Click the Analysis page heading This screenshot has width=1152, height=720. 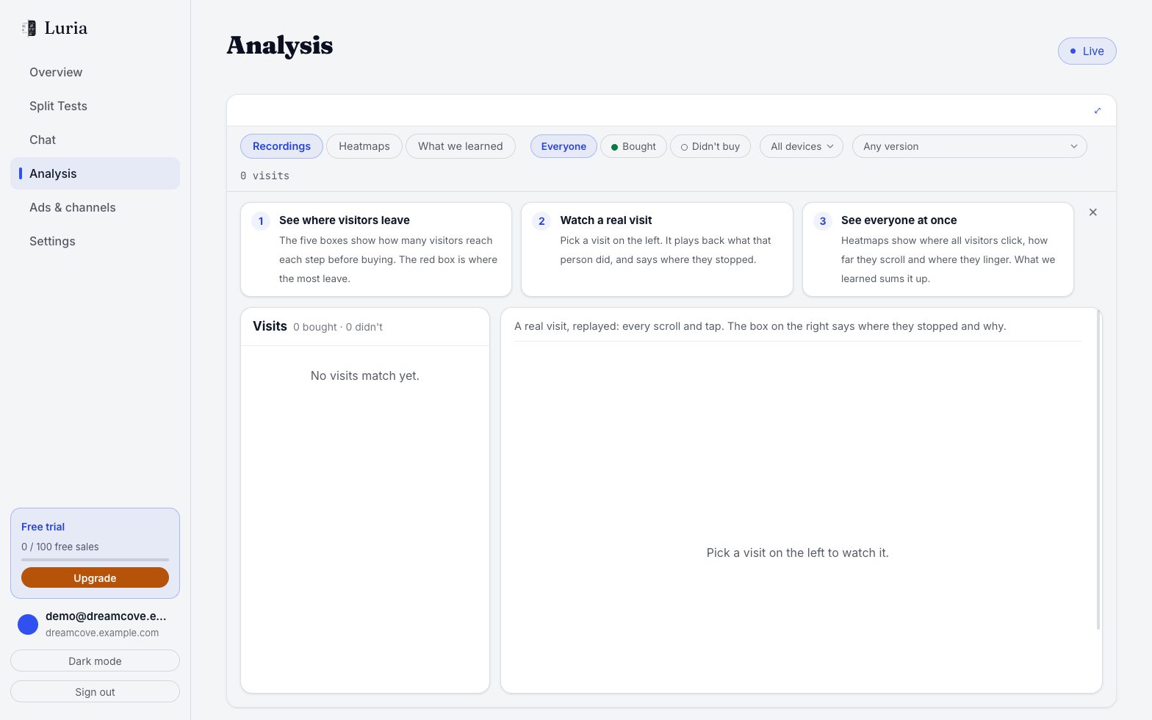tap(280, 46)
